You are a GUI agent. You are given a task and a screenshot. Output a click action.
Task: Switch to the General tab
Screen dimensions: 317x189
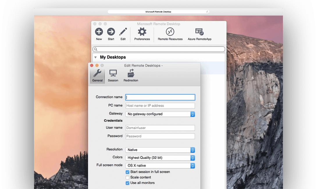(97, 76)
